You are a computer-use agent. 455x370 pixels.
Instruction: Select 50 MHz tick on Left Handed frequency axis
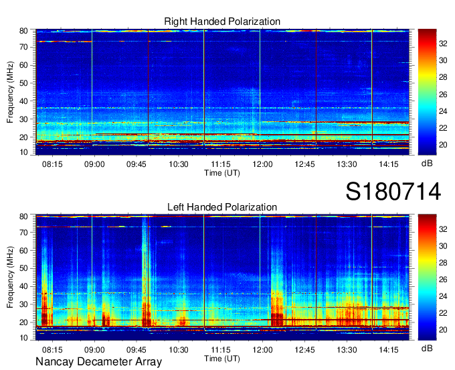24,268
